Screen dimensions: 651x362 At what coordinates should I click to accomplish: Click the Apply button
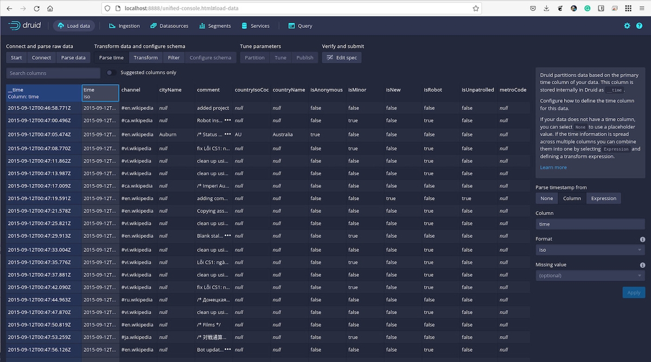click(x=634, y=292)
